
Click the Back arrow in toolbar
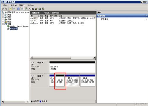(x=3, y=9)
